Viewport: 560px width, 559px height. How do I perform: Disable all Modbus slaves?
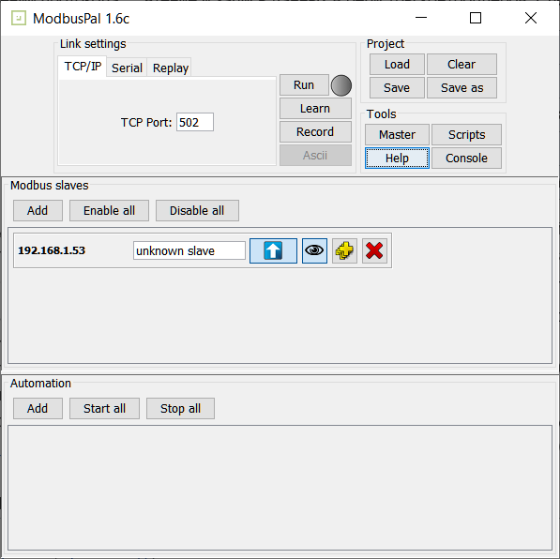click(x=197, y=210)
